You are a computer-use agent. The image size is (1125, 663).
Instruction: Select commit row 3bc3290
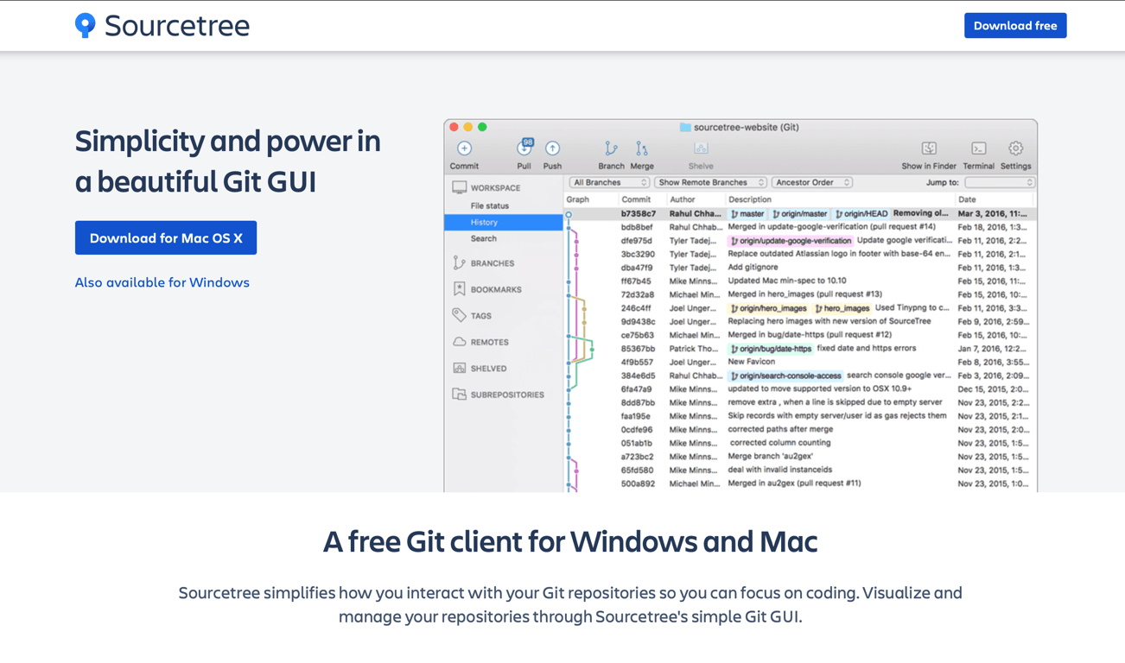coord(799,254)
